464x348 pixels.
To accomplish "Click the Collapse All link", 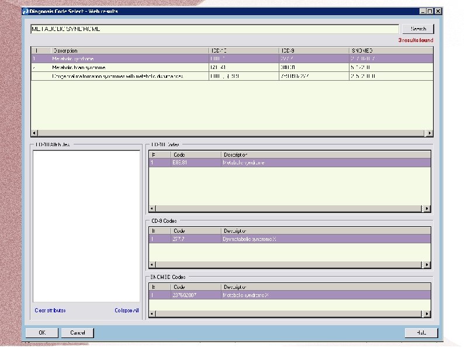I will (x=127, y=311).
